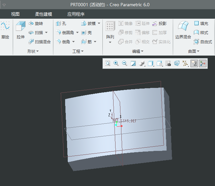This screenshot has width=215, height=186.
Task: Expand the 曲面 group menu
Action: click(x=194, y=51)
